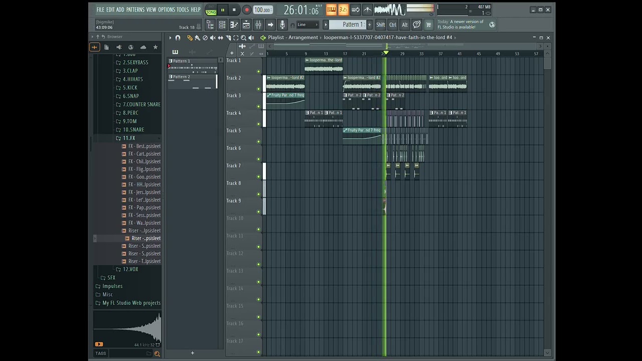Click the Shift shortcut button

click(381, 25)
